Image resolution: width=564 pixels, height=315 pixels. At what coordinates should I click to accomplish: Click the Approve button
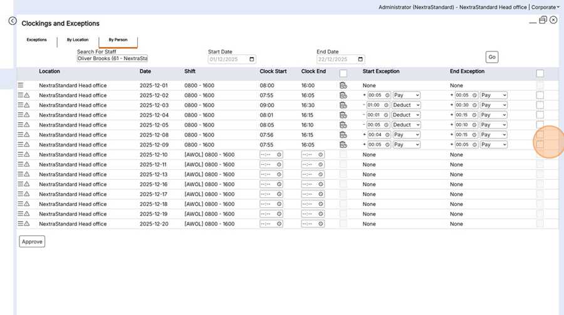[x=32, y=242]
